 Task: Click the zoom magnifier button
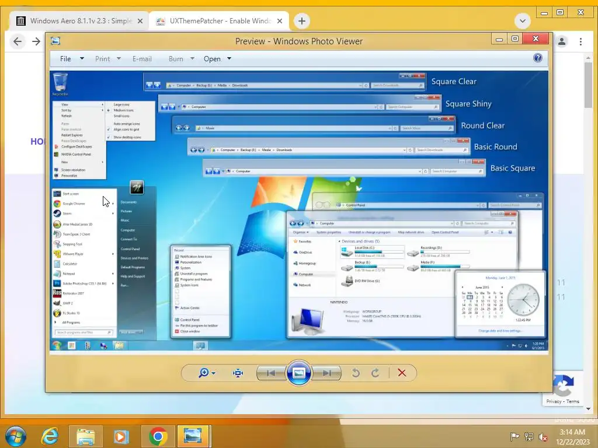(204, 373)
